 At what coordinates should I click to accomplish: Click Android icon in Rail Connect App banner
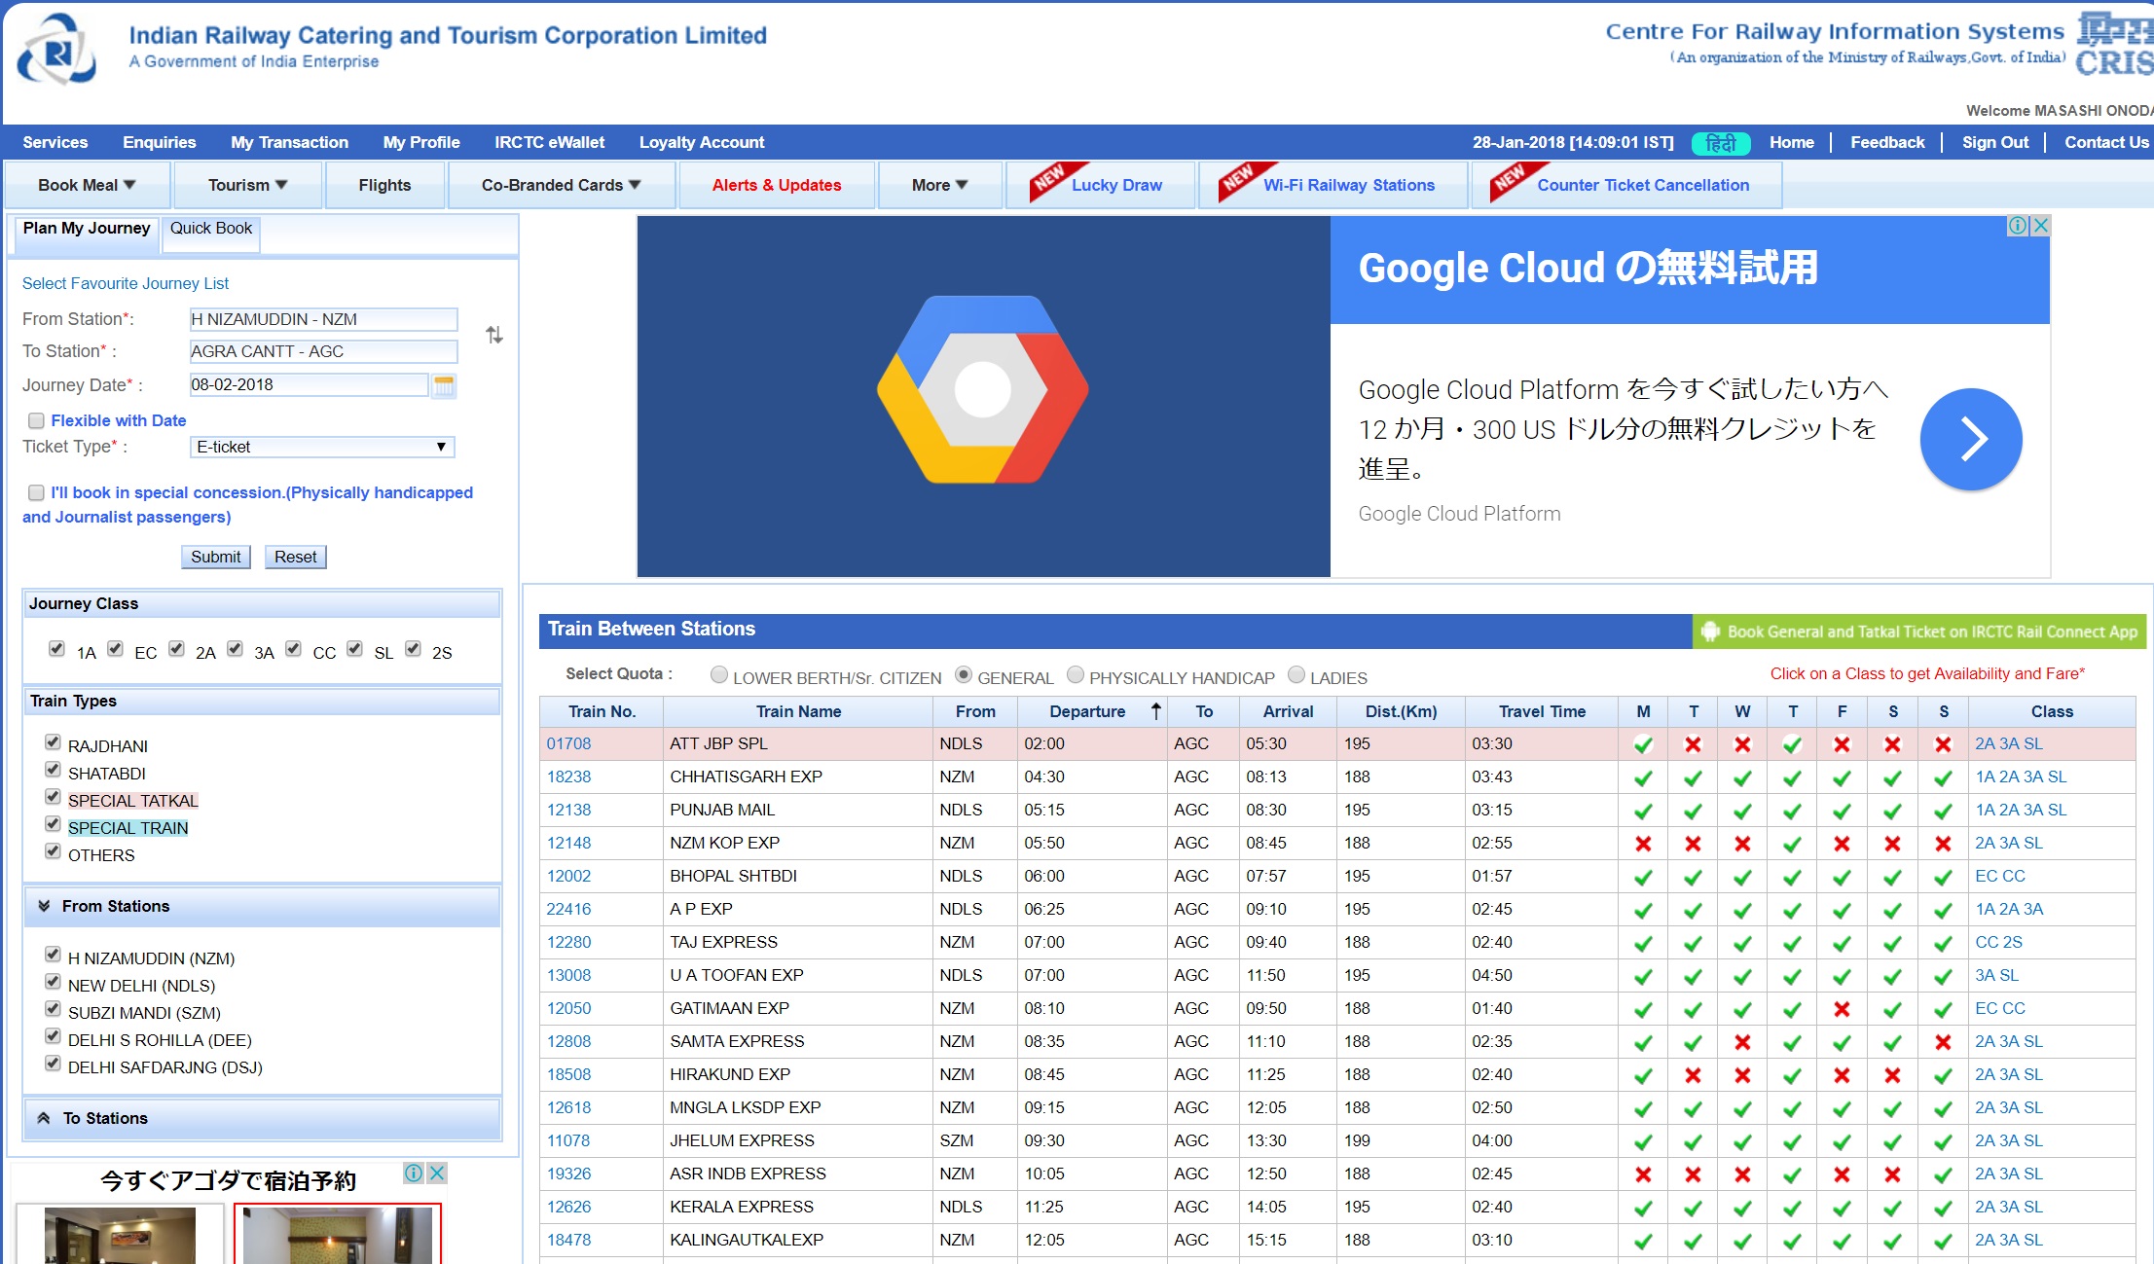pos(1710,632)
